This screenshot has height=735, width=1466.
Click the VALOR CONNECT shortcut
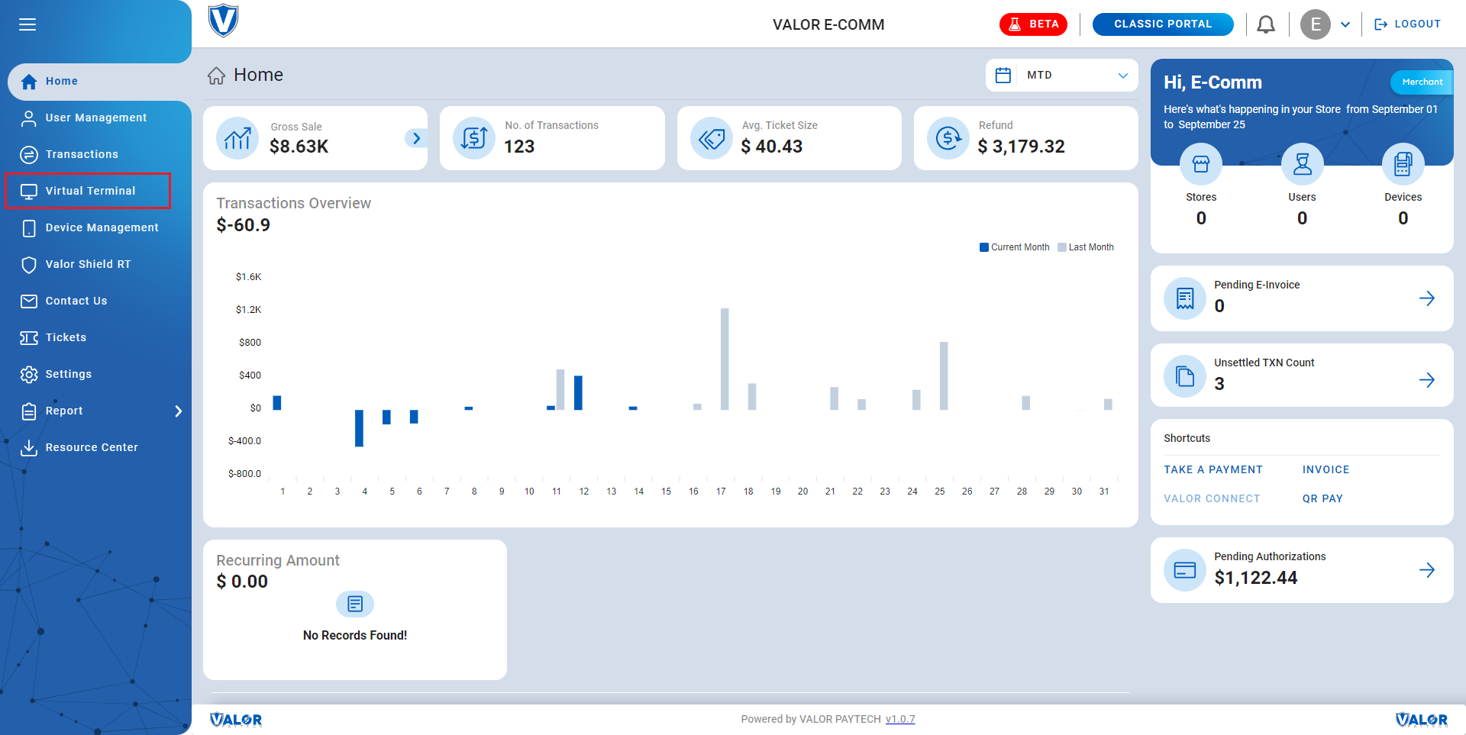[1212, 498]
